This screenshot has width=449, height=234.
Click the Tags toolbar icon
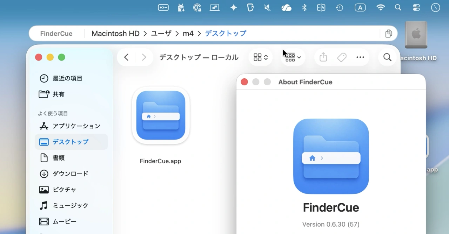point(342,57)
